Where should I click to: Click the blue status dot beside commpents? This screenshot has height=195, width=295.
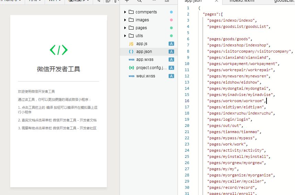[171, 12]
